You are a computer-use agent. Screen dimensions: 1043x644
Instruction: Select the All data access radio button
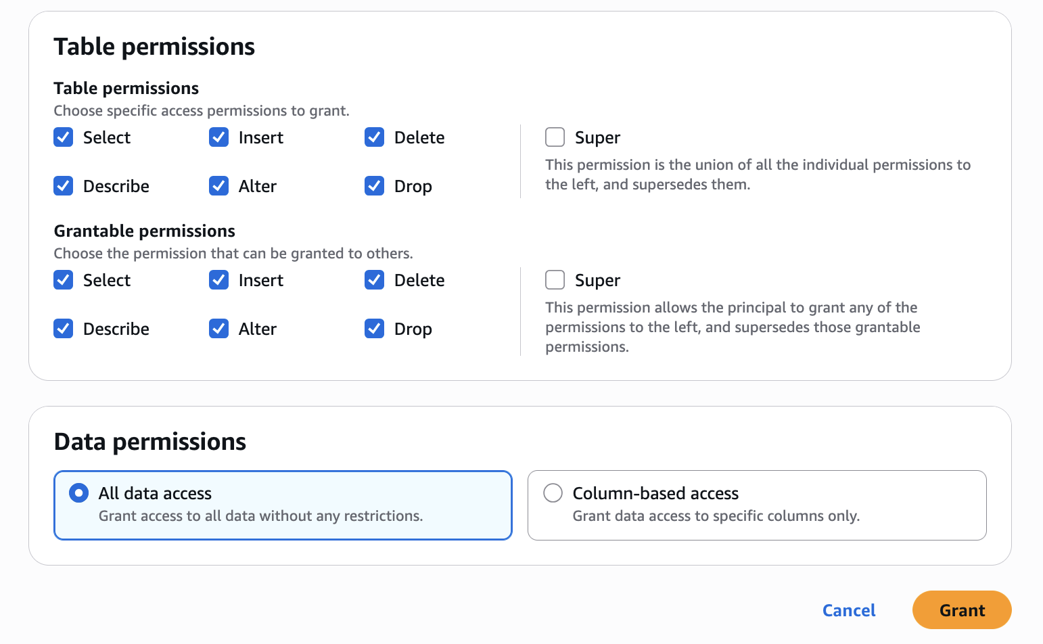click(x=79, y=493)
